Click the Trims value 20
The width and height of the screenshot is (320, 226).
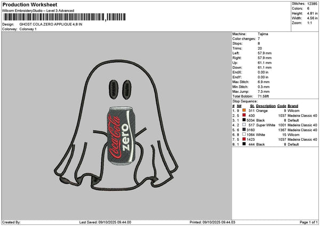click(x=260, y=49)
